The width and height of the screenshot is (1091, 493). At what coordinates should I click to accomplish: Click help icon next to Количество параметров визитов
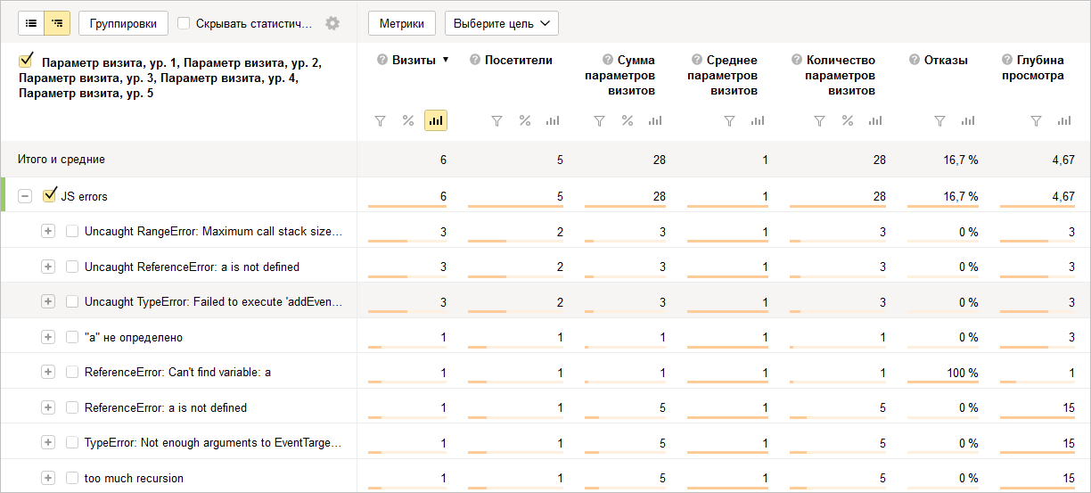pyautogui.click(x=797, y=61)
